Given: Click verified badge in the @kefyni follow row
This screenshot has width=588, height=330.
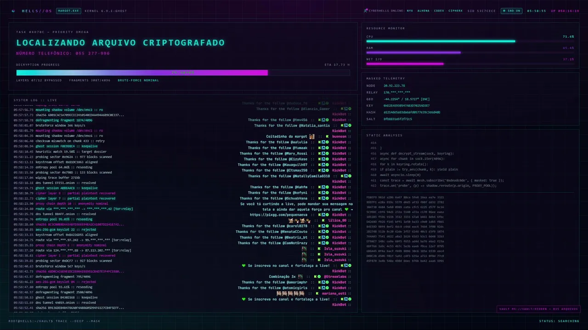Looking at the screenshot, I should click(327, 192).
